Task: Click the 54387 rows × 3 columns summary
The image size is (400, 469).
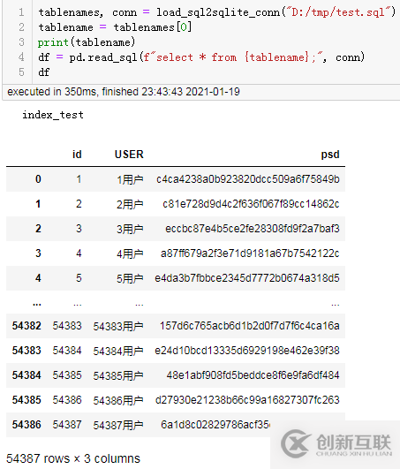Action: 73,458
